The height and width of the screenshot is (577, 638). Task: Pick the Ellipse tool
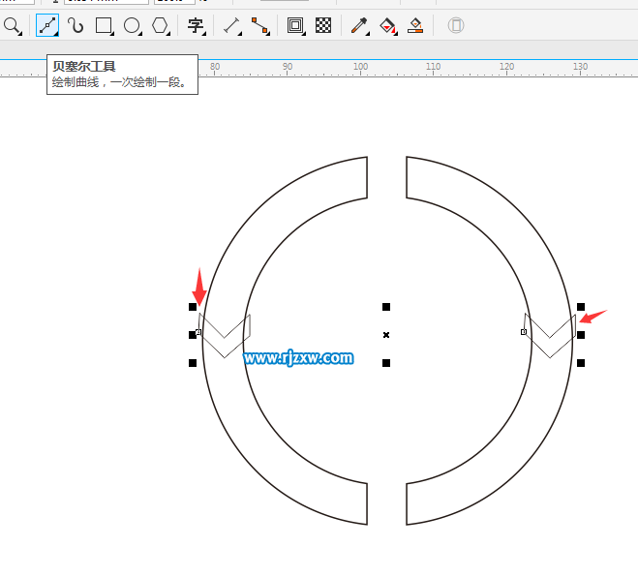[x=132, y=26]
